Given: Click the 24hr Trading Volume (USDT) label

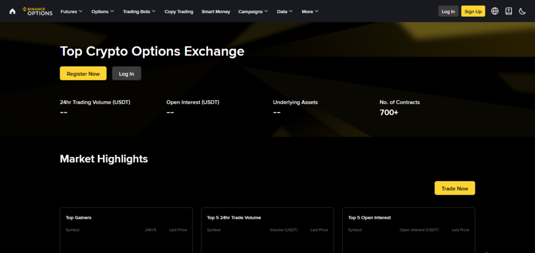Looking at the screenshot, I should tap(95, 102).
